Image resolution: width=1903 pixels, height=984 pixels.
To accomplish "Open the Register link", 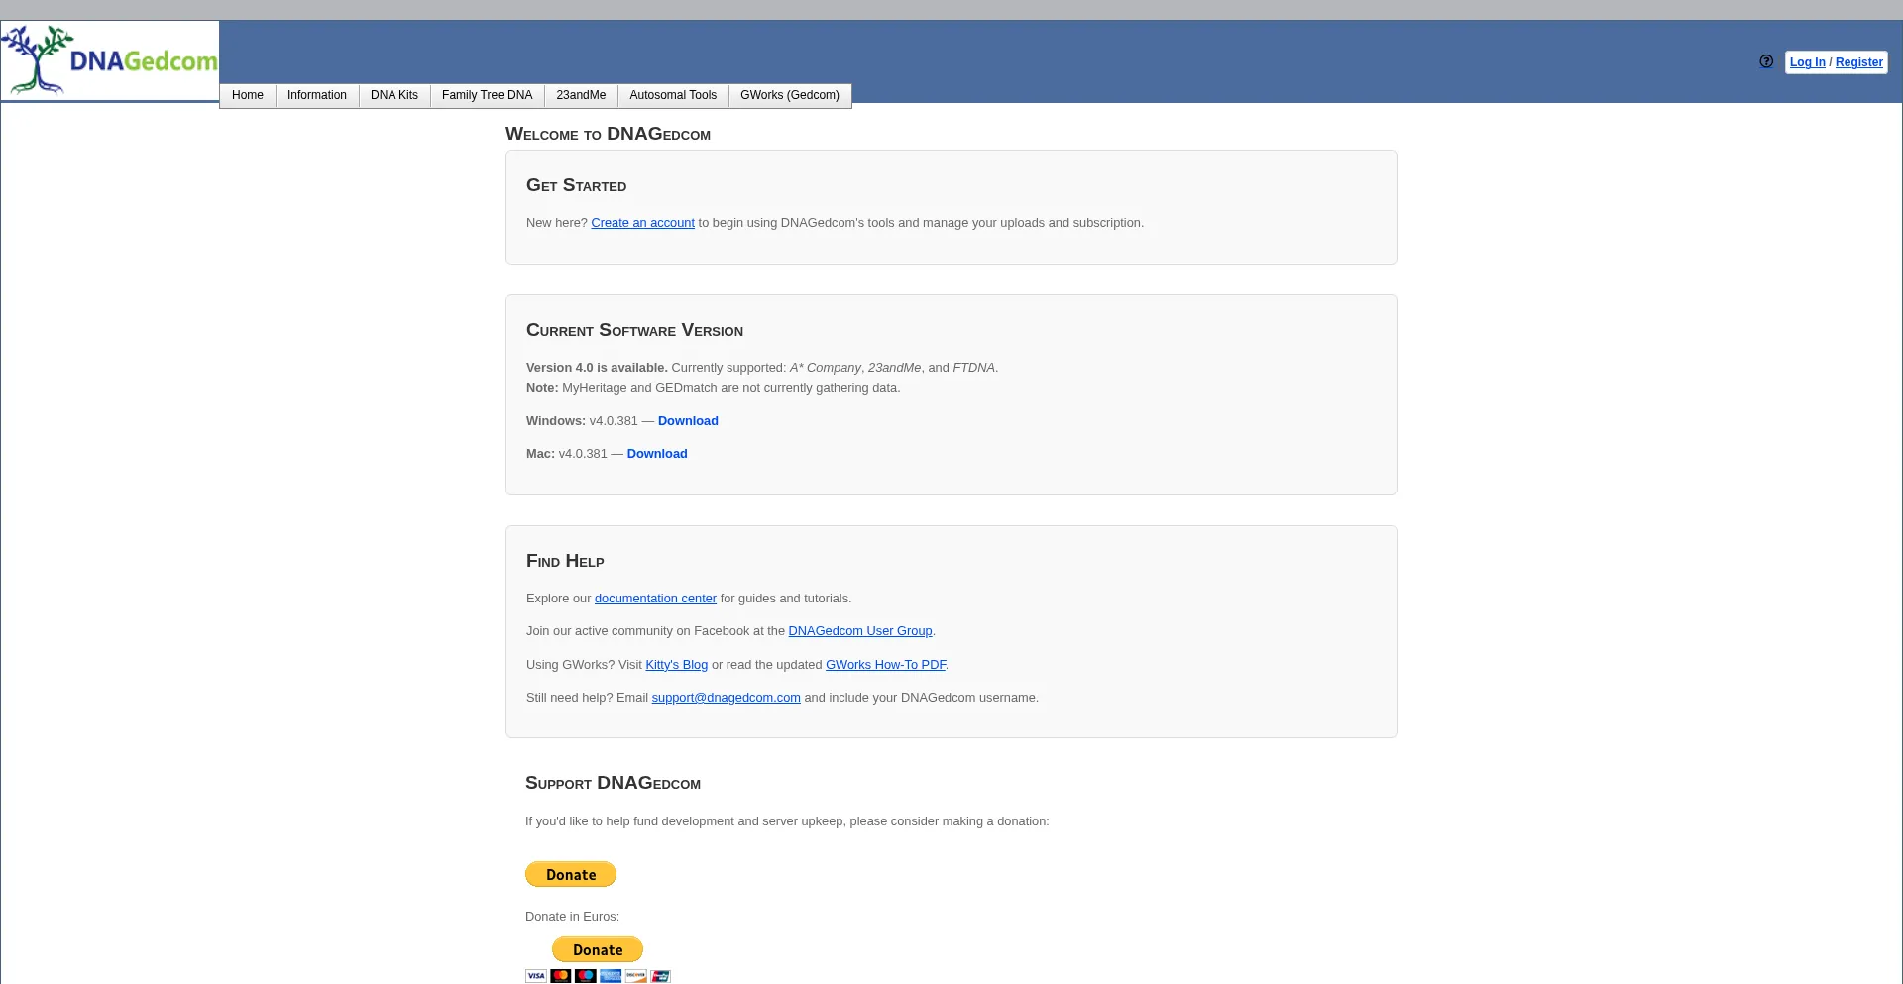I will pyautogui.click(x=1858, y=62).
